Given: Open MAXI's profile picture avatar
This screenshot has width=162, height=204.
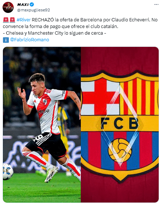Looking at the screenshot, I should tap(8, 7).
